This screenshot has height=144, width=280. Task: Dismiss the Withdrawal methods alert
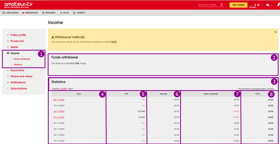click(x=275, y=32)
